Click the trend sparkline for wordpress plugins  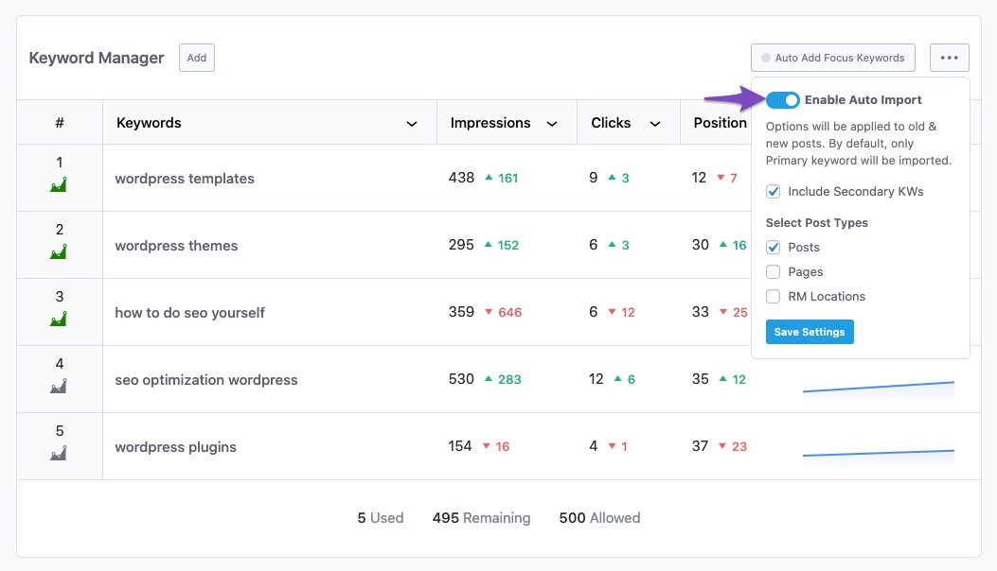tap(878, 454)
